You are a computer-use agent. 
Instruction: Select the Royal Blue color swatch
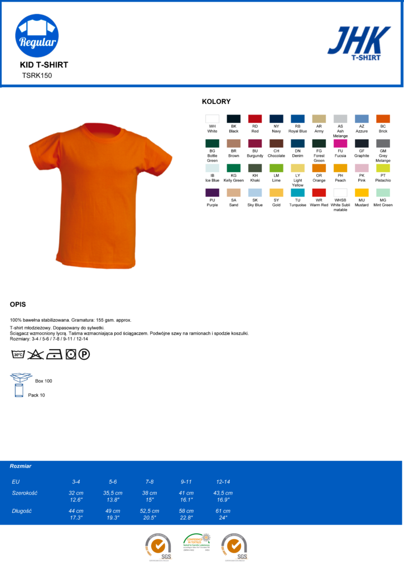click(297, 119)
